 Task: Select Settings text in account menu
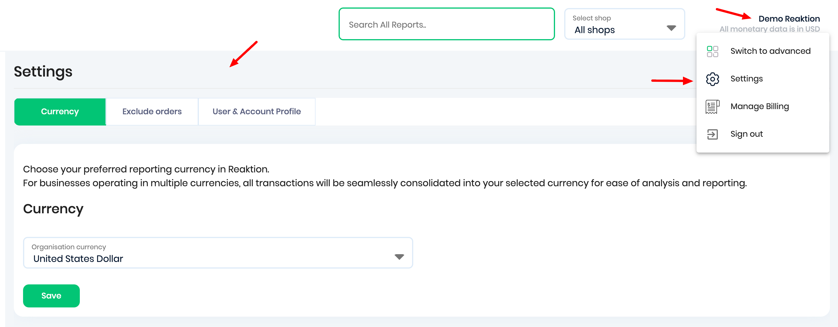click(x=746, y=79)
